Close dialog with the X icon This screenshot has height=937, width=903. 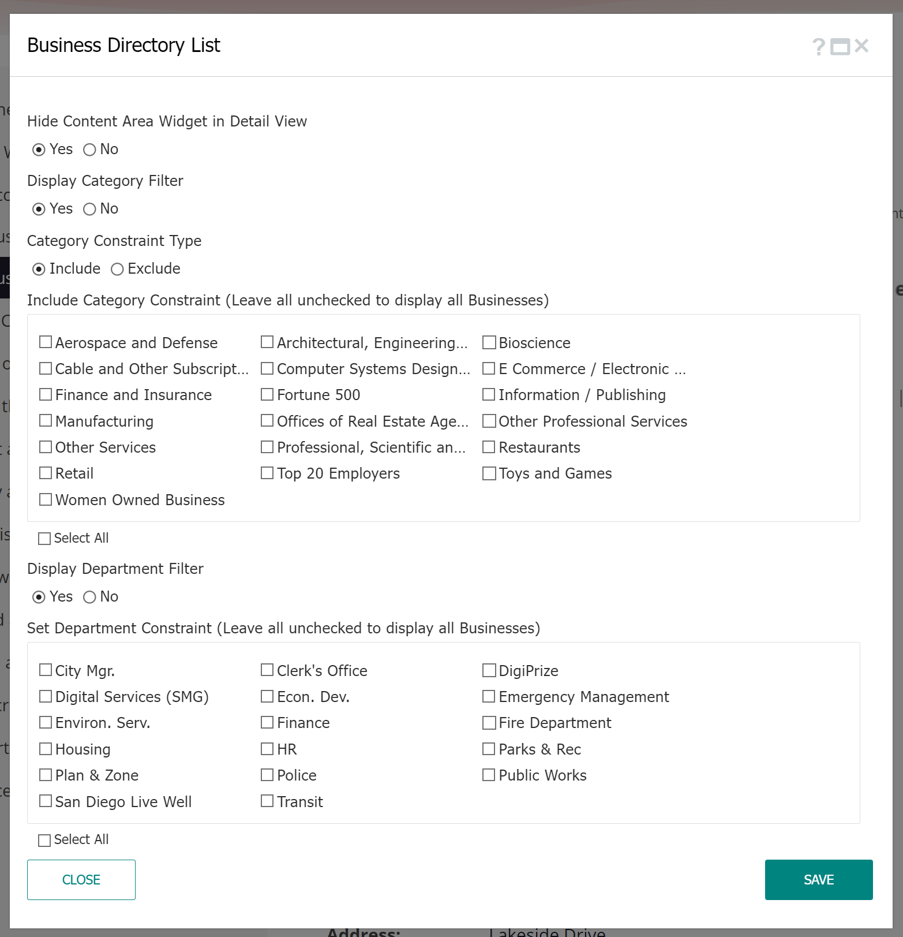click(861, 46)
